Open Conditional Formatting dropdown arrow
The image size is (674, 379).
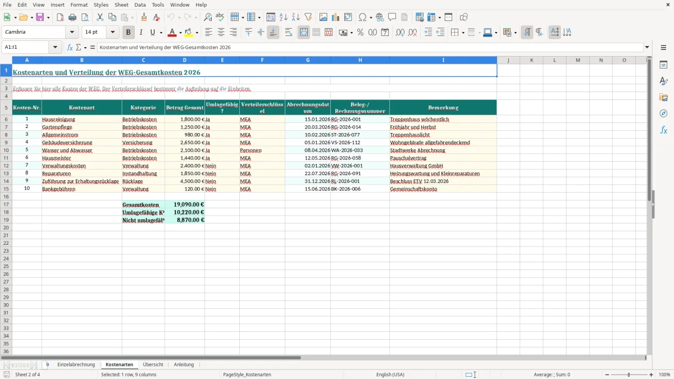[515, 33]
